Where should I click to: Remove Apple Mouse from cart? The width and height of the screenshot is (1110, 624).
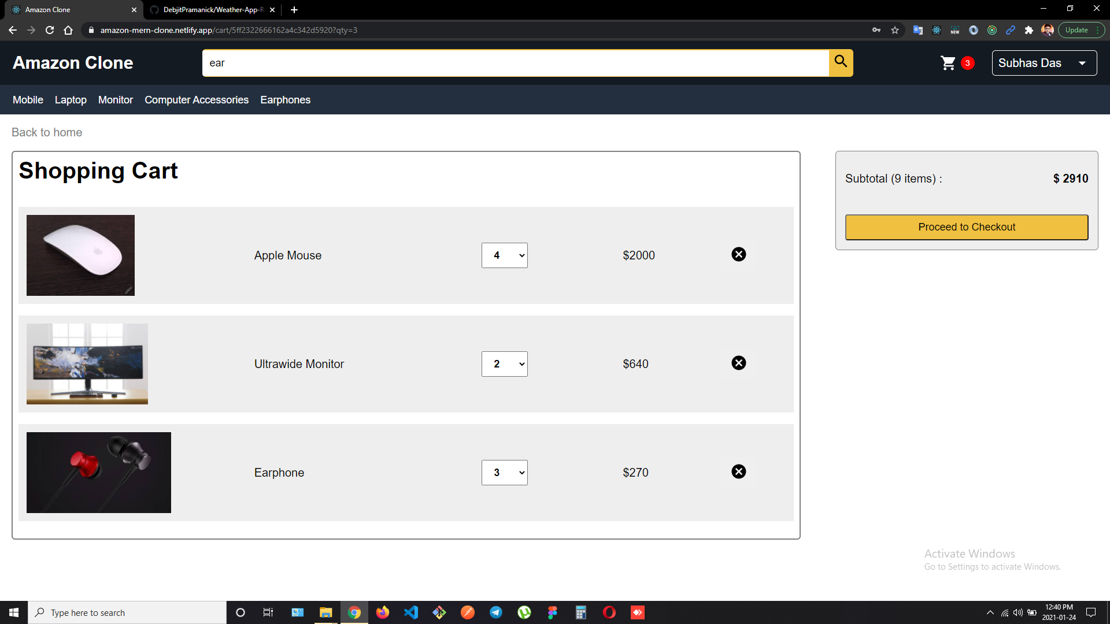click(x=738, y=254)
